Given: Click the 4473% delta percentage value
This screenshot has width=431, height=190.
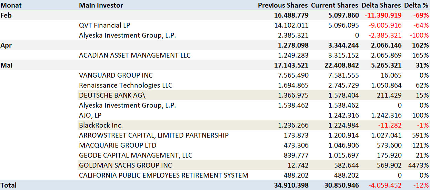Looking at the screenshot, I should 419,165.
